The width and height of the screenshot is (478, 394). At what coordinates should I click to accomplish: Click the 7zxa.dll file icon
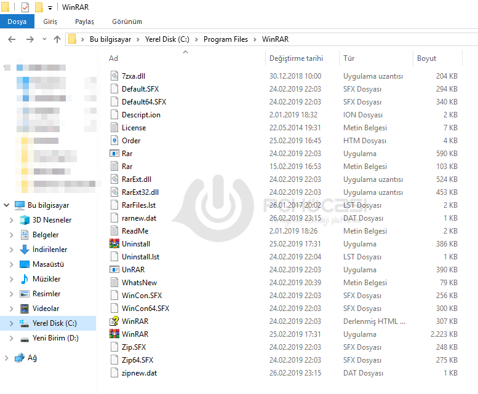tap(114, 76)
